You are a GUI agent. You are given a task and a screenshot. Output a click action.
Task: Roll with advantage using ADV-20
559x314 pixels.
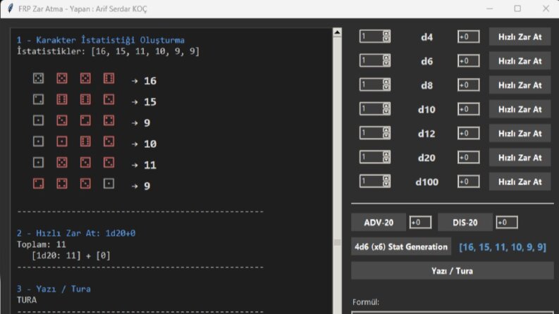[379, 222]
